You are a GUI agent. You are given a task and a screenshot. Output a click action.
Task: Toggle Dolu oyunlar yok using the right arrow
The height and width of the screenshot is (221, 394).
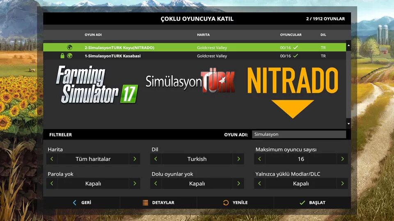[x=238, y=183]
